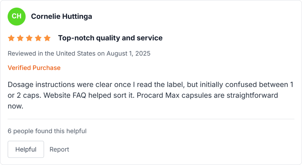Viewport: 302px width, 165px height.
Task: Click the "Top-notch quality and service" title
Action: (x=110, y=38)
